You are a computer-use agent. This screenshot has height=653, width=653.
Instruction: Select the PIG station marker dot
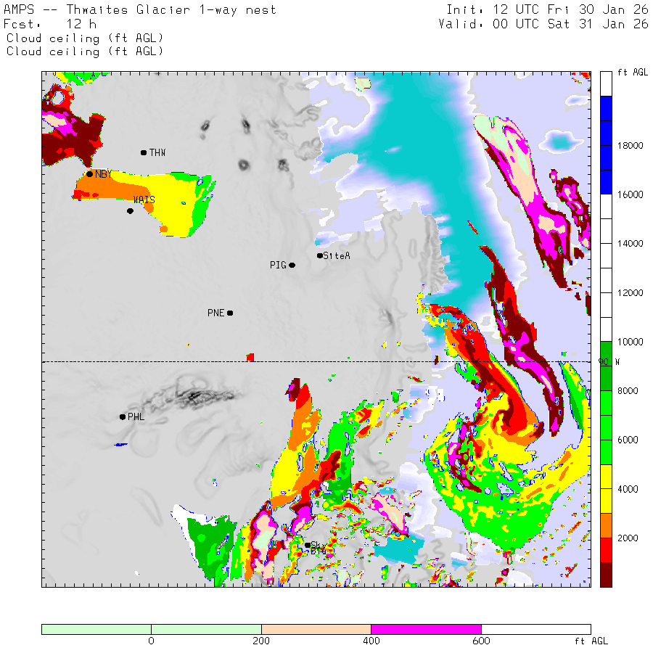coord(292,266)
